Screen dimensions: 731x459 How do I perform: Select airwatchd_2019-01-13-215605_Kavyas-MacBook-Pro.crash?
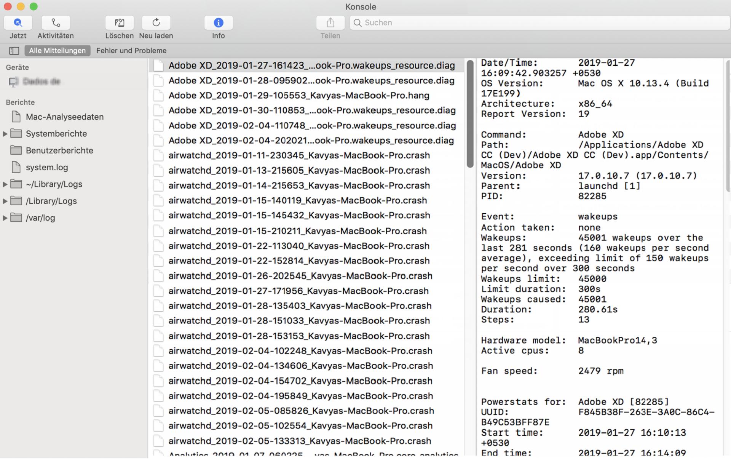[x=299, y=170]
